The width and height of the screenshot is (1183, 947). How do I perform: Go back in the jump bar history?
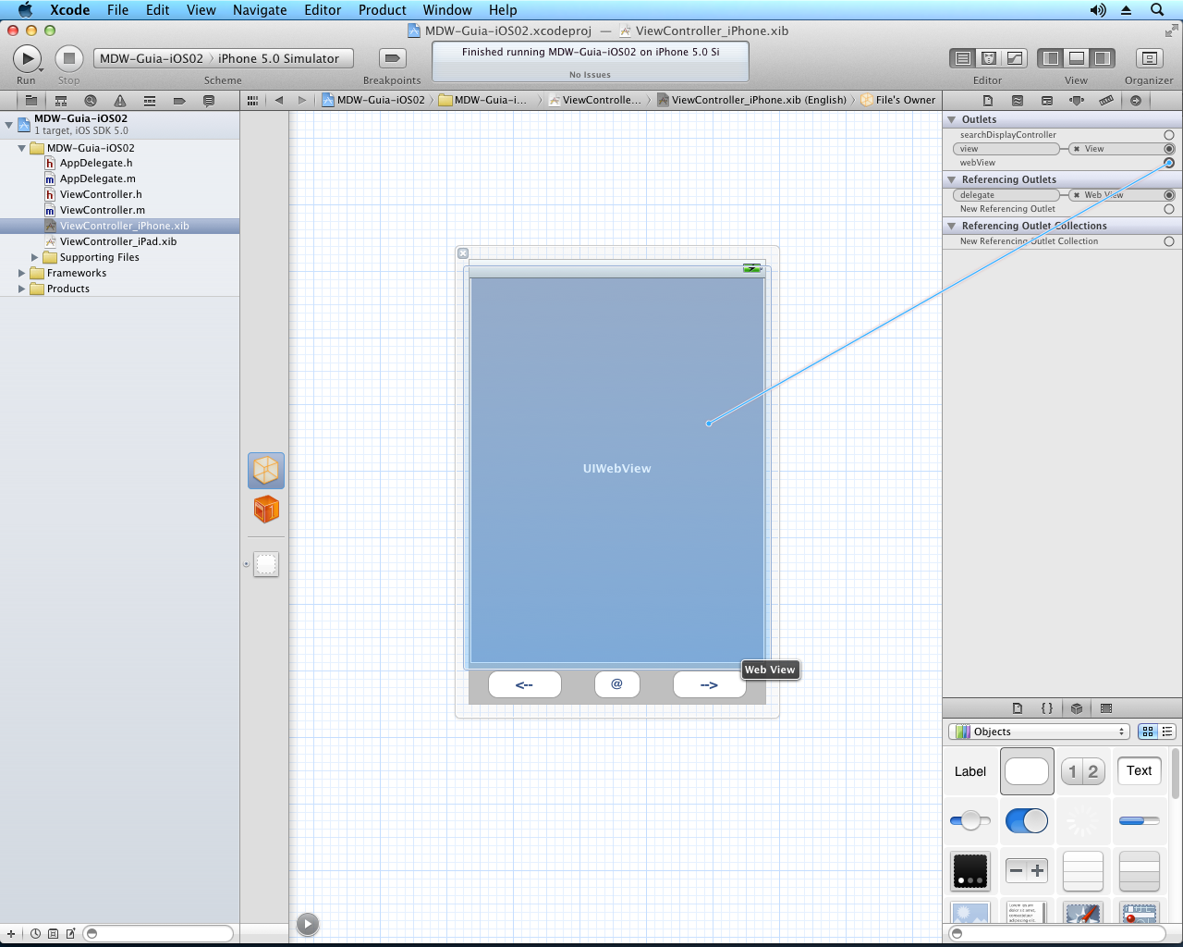click(279, 100)
